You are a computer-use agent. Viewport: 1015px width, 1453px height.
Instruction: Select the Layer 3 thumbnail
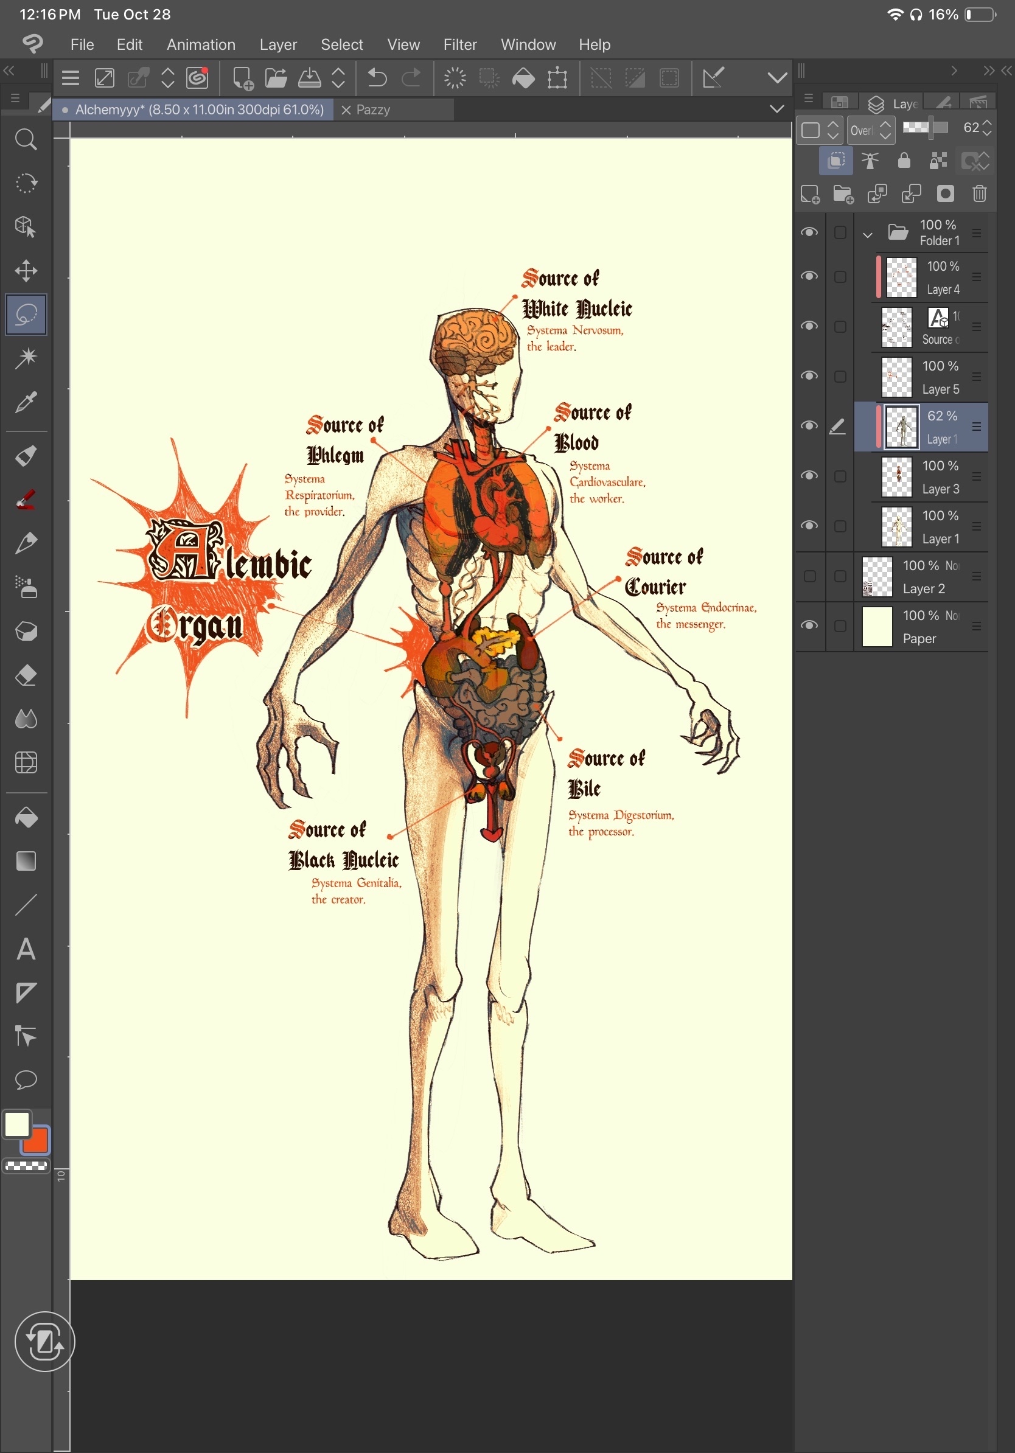click(x=897, y=477)
